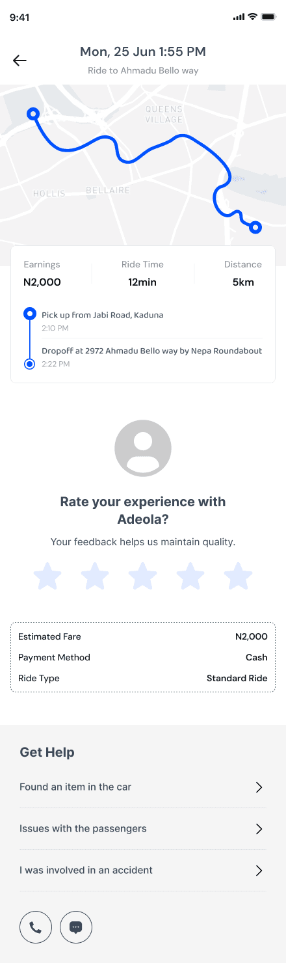Go back using the arrow icon
Screen dimensions: 286x963
[x=19, y=61]
